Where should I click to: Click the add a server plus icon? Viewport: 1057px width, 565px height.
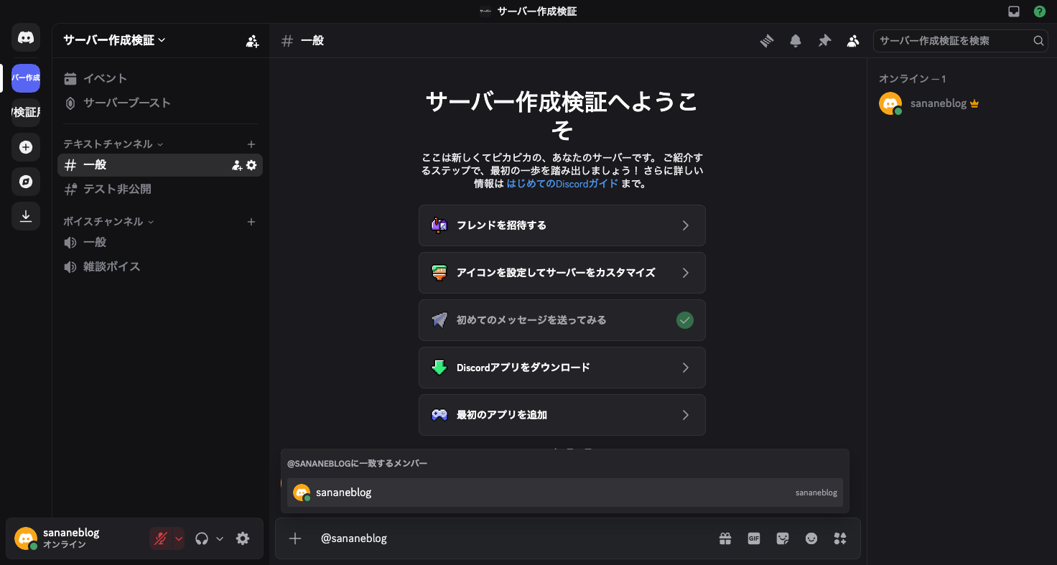(x=26, y=147)
